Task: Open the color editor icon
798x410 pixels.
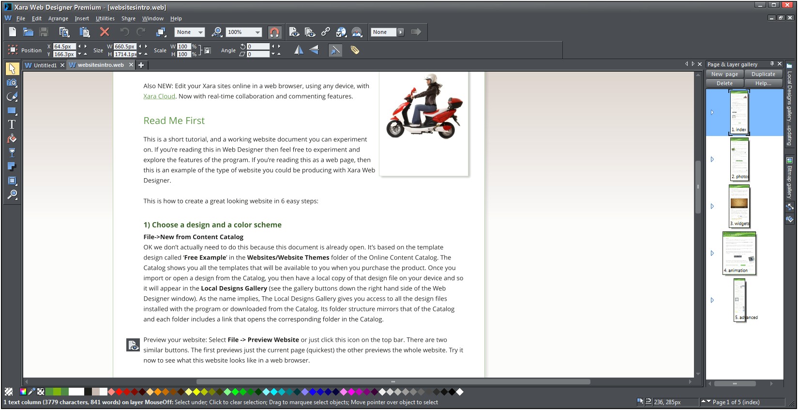Action: 23,392
